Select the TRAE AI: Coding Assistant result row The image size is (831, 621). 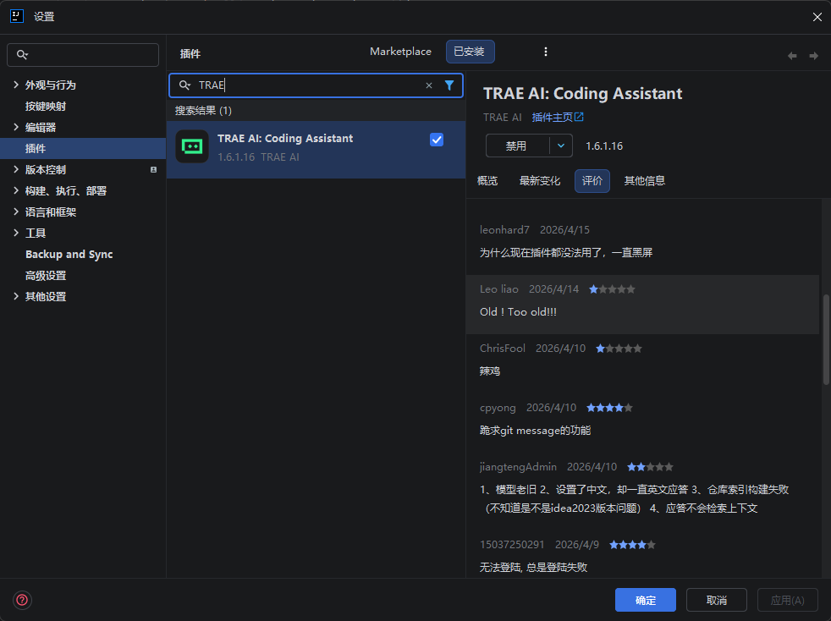[x=316, y=150]
